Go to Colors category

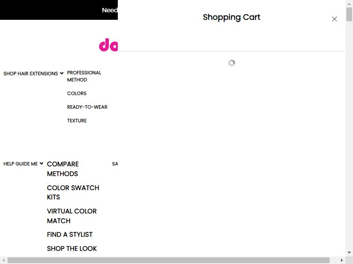pyautogui.click(x=77, y=93)
